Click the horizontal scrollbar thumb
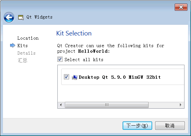The height and width of the screenshot is (136, 191). [x=107, y=105]
